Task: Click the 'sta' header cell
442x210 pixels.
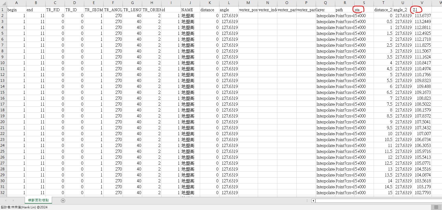Action: coord(364,10)
